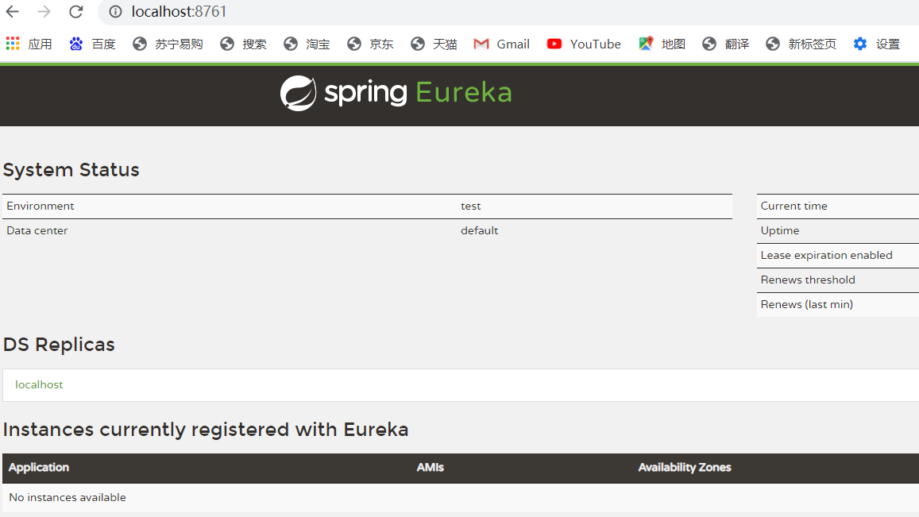Select the Current time row label
This screenshot has width=919, height=517.
click(794, 206)
